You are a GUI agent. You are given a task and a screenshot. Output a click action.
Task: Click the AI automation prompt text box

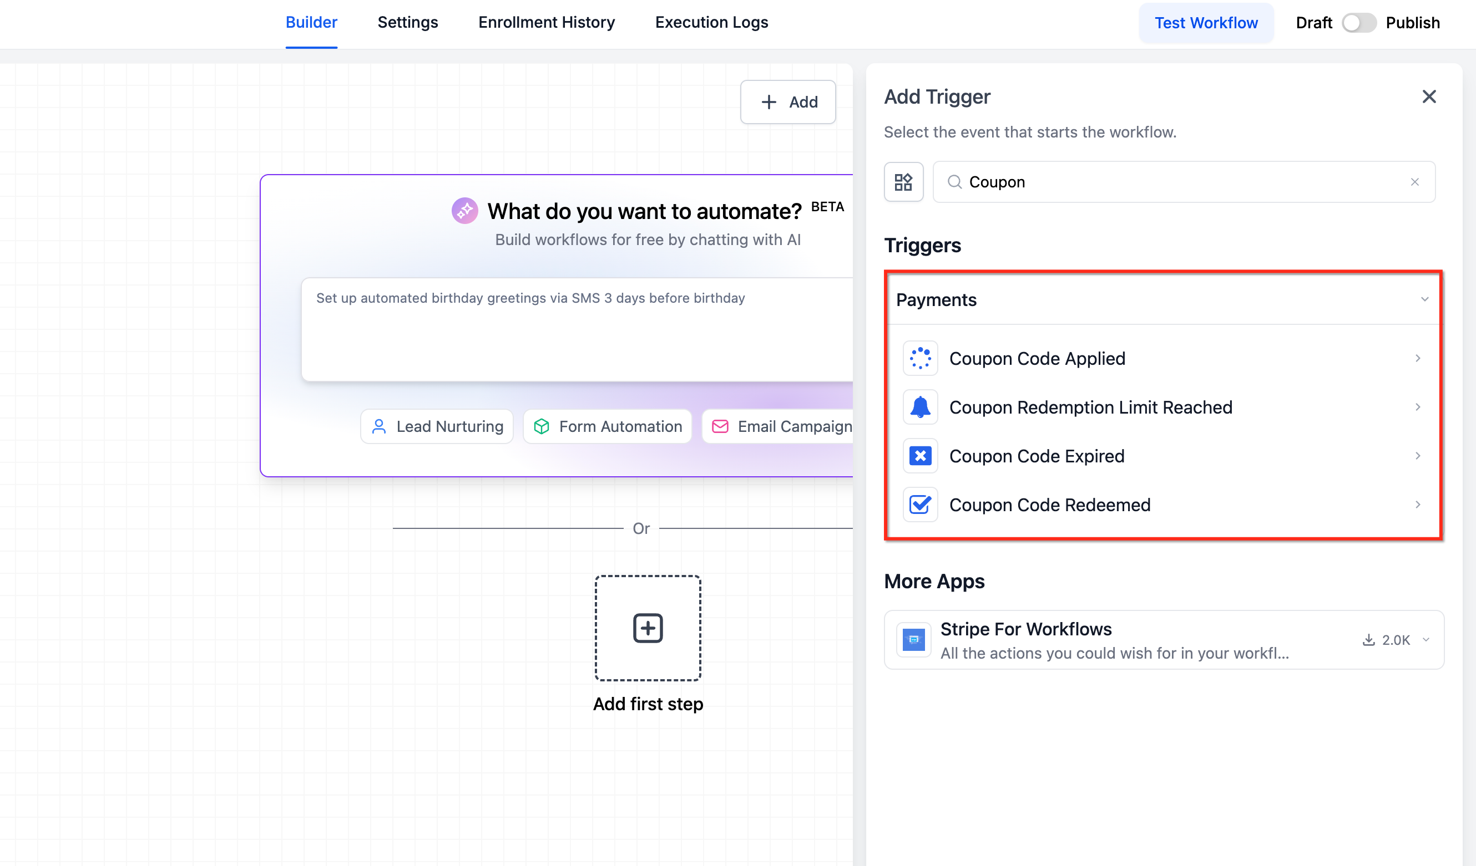pyautogui.click(x=577, y=329)
